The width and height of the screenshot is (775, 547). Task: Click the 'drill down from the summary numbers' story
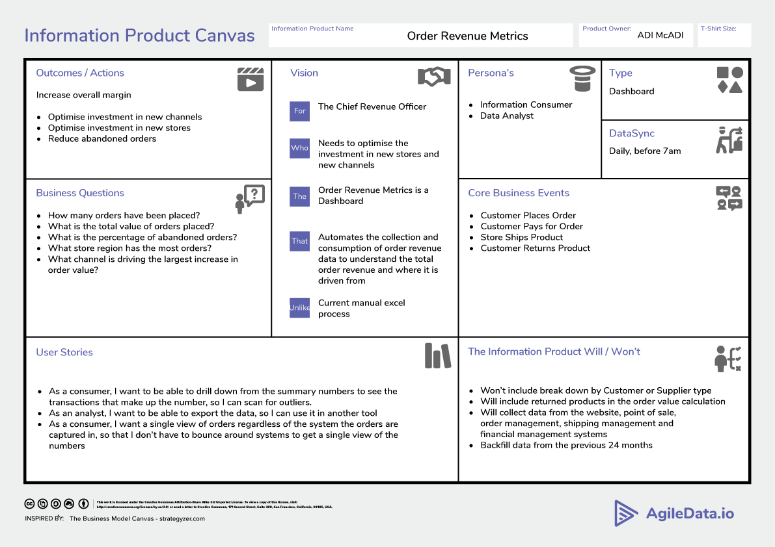click(x=223, y=396)
